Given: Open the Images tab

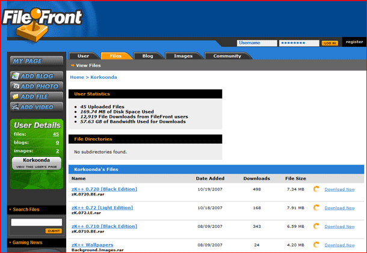Looking at the screenshot, I should click(183, 56).
